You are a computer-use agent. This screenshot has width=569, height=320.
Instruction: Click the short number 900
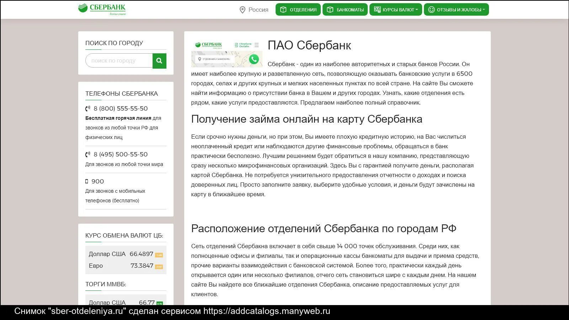[x=98, y=181]
